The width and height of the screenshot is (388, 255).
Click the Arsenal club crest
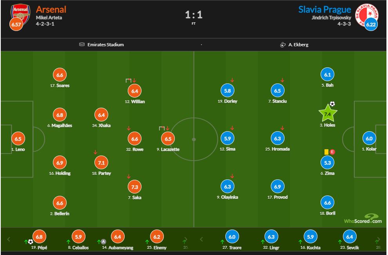click(x=20, y=14)
